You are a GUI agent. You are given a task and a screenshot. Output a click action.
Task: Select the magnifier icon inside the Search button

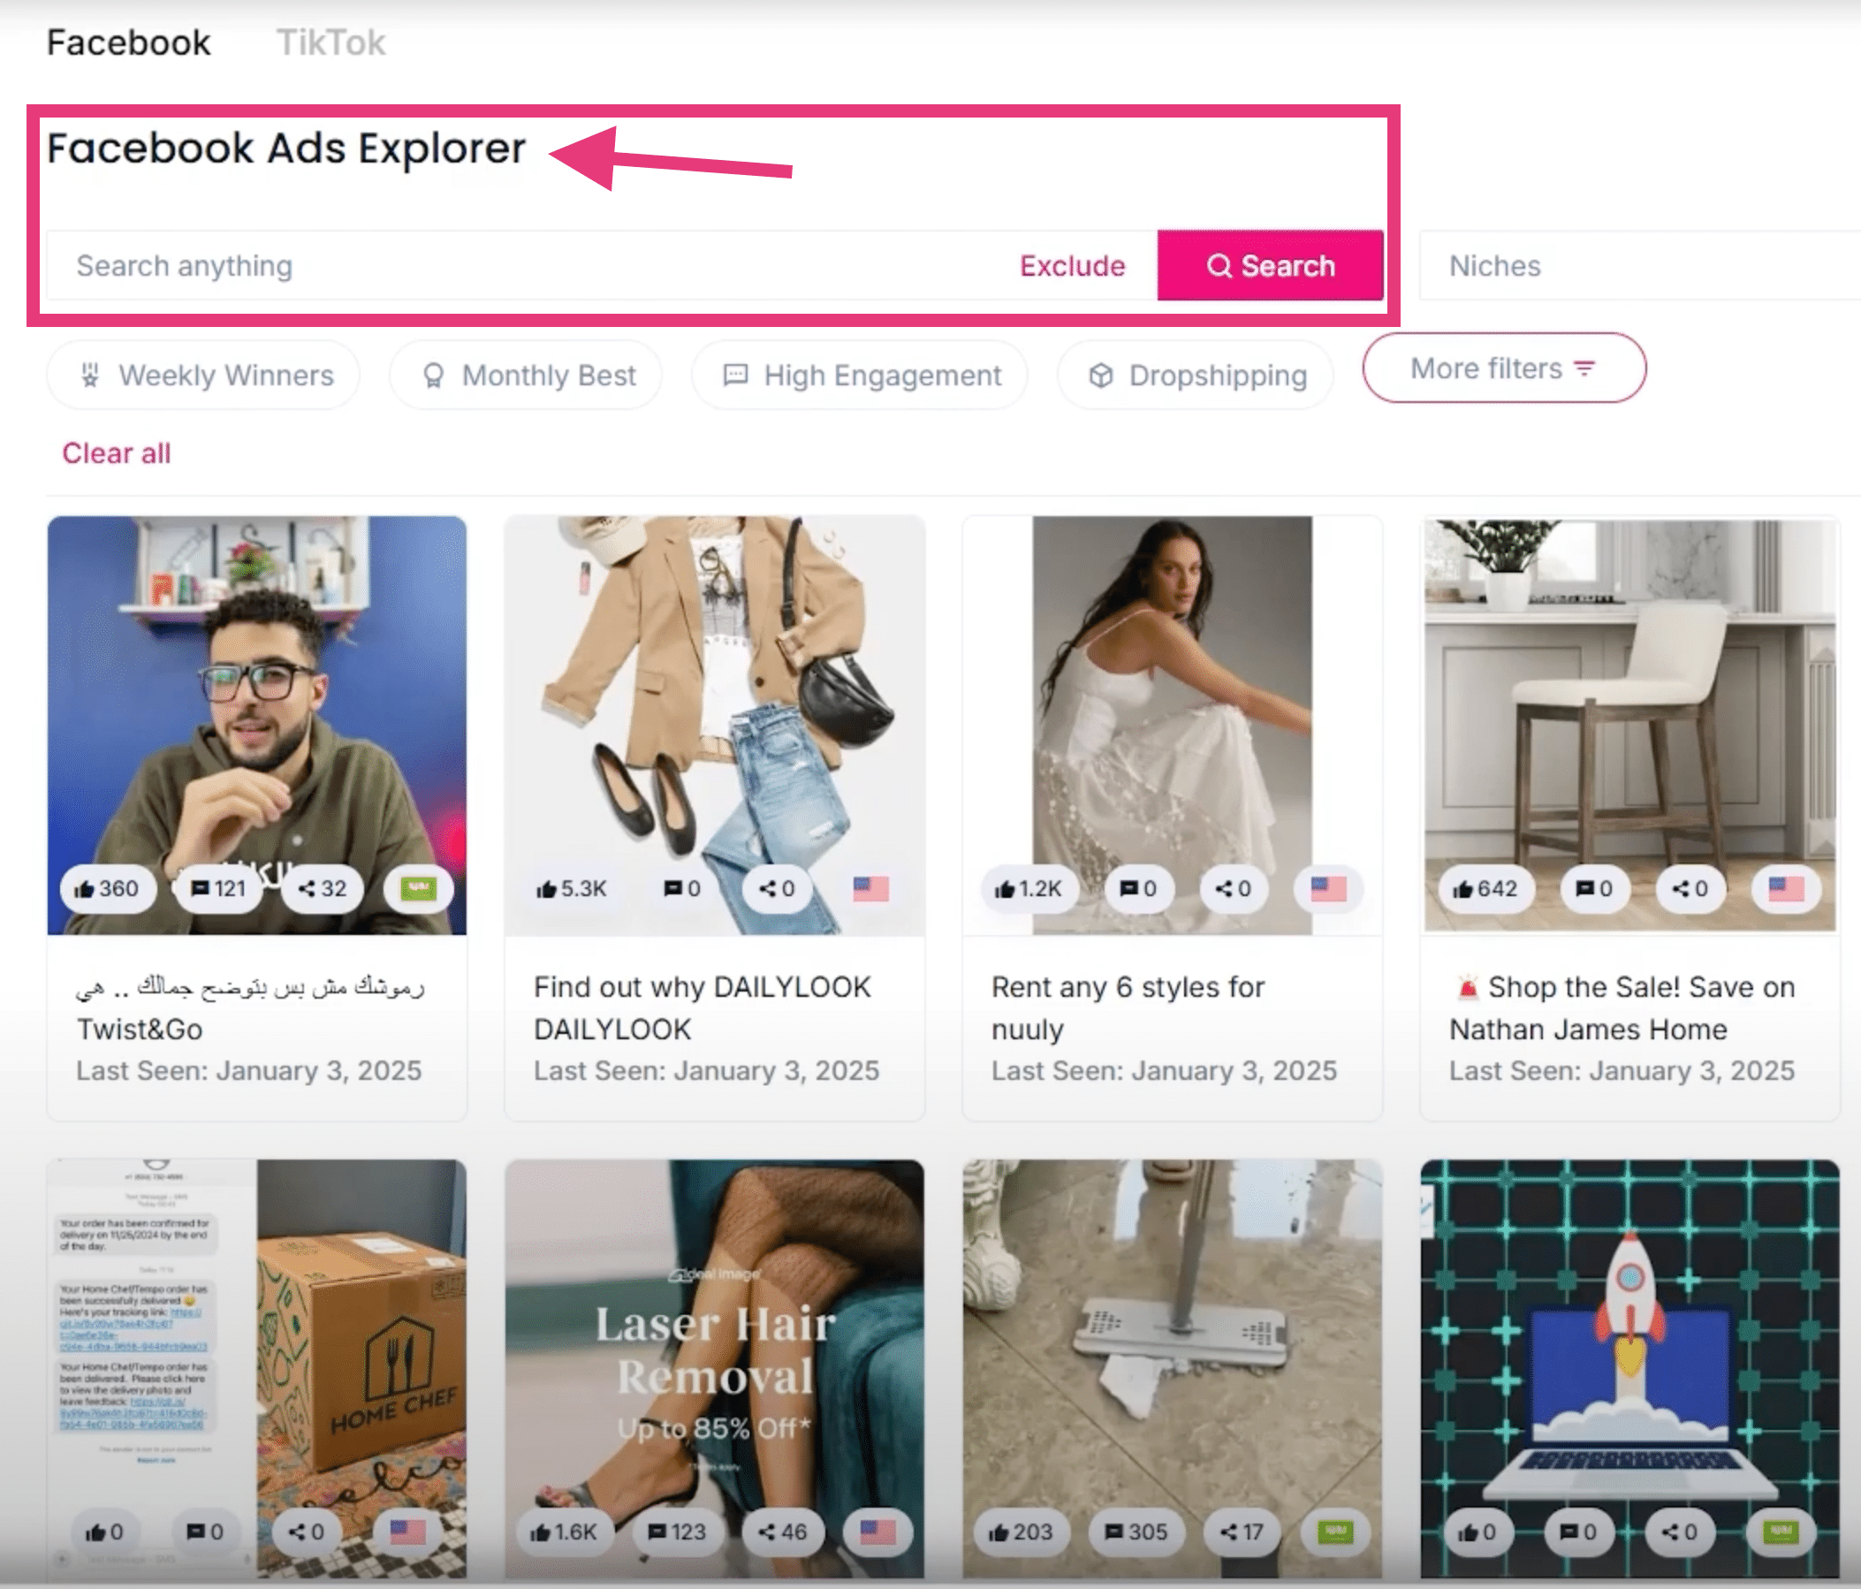click(1219, 265)
